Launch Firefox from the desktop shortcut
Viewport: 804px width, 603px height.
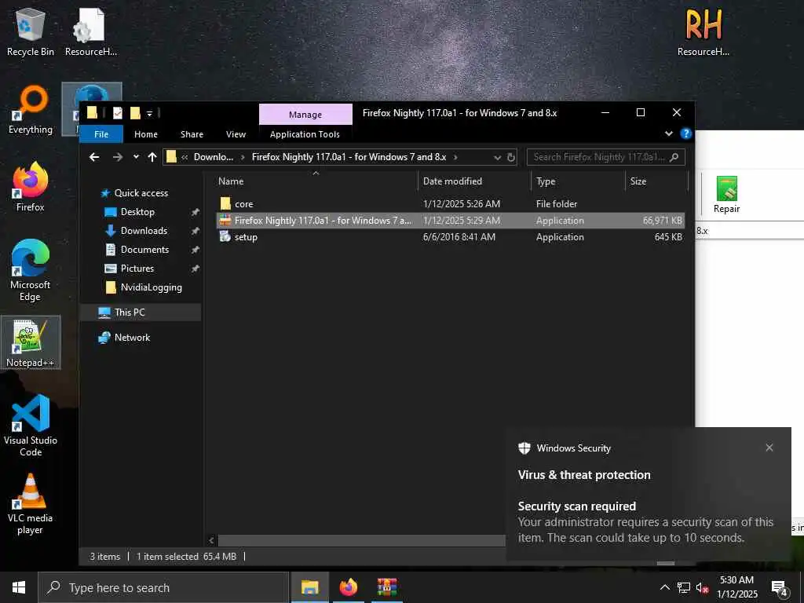(x=31, y=187)
